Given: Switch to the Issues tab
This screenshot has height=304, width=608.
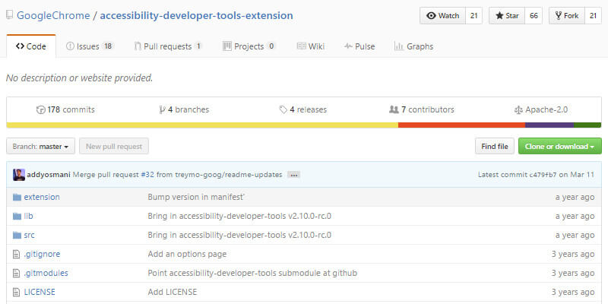Looking at the screenshot, I should click(x=89, y=46).
